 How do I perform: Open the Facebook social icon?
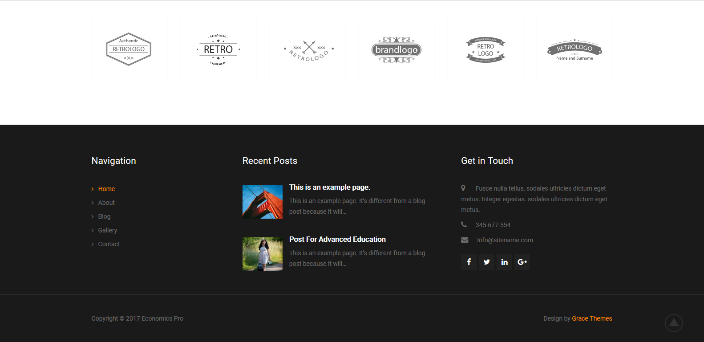pyautogui.click(x=469, y=262)
